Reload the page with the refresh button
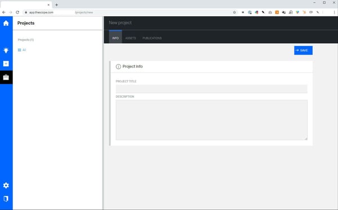Screen dimensions: 338x210 [x=17, y=12]
